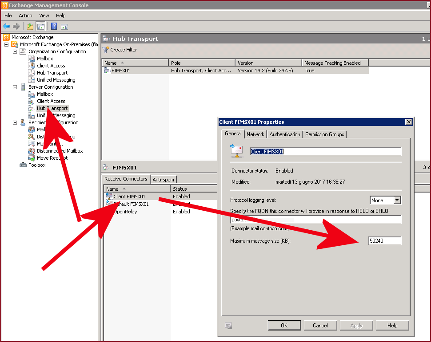Select Client Access under Server Configuration
Viewport: 431px width, 342px height.
(51, 101)
